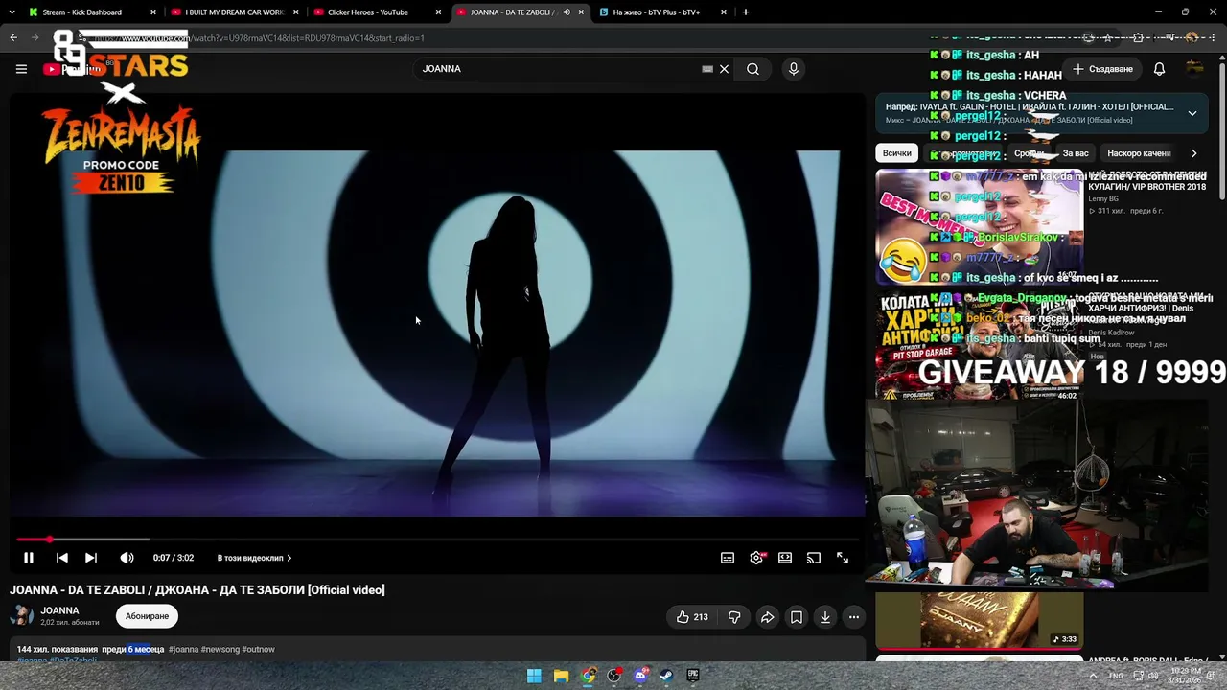
Task: Open the 46:02 Pit Stop Garage thumbnail
Action: (980, 346)
